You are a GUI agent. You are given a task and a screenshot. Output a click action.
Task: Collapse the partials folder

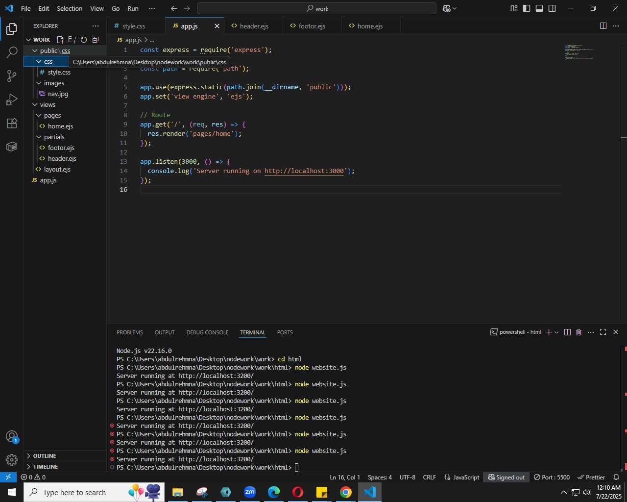point(65,137)
